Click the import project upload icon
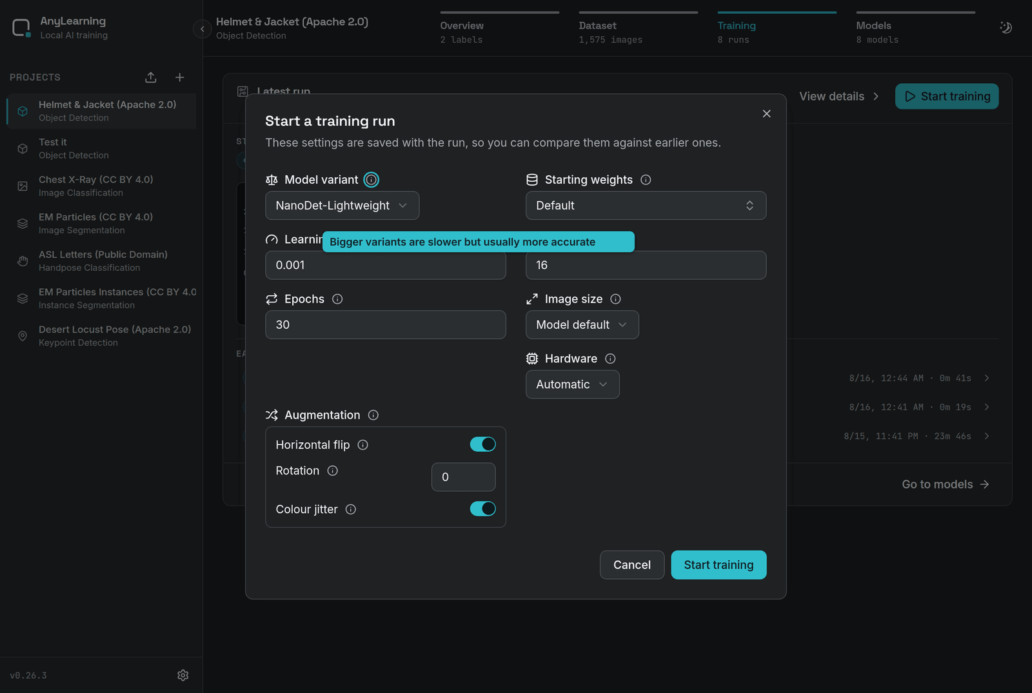Image resolution: width=1032 pixels, height=693 pixels. tap(150, 77)
